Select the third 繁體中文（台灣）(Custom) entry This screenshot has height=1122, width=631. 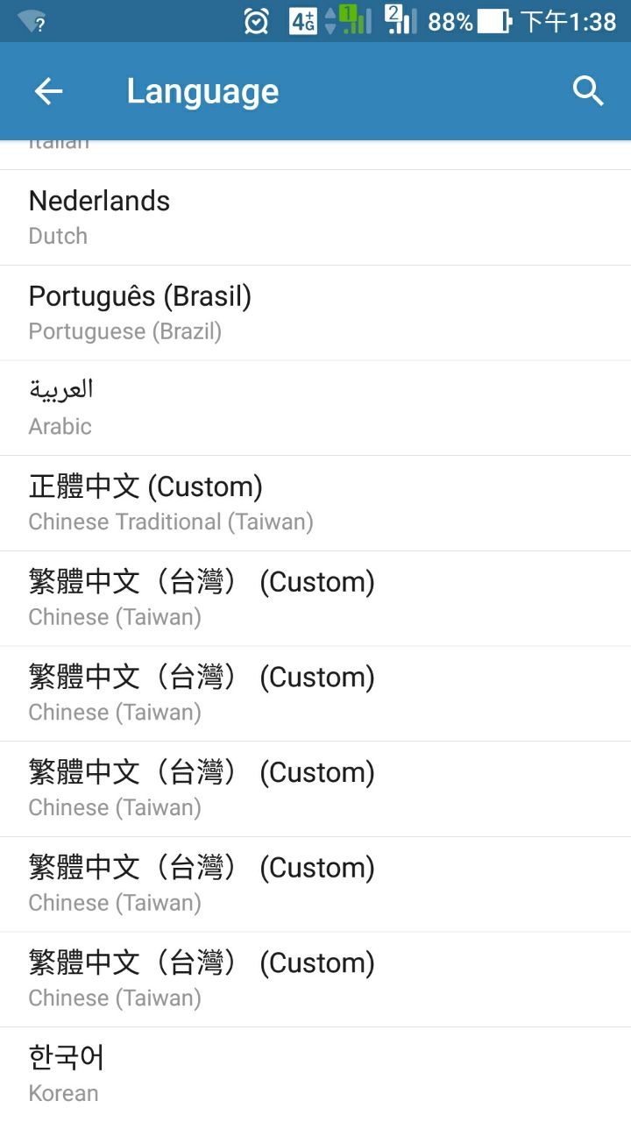pos(315,789)
